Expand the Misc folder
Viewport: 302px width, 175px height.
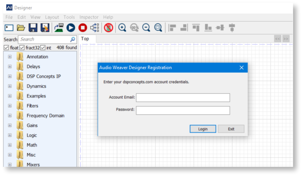(10, 155)
